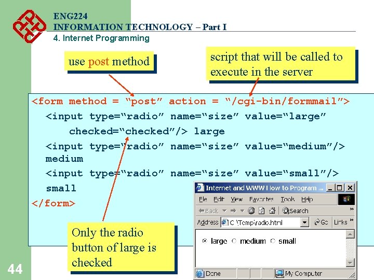Screen dimensions: 374x280
Task: Click the page icon in address field
Action: (x=224, y=222)
